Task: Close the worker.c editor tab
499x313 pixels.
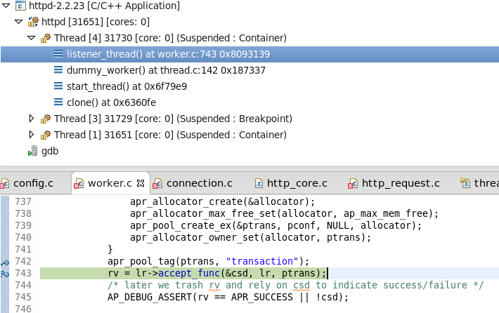Action: click(x=139, y=183)
